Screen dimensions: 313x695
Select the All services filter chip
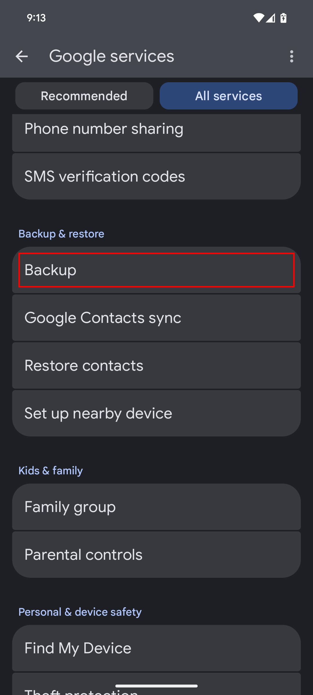(x=229, y=96)
